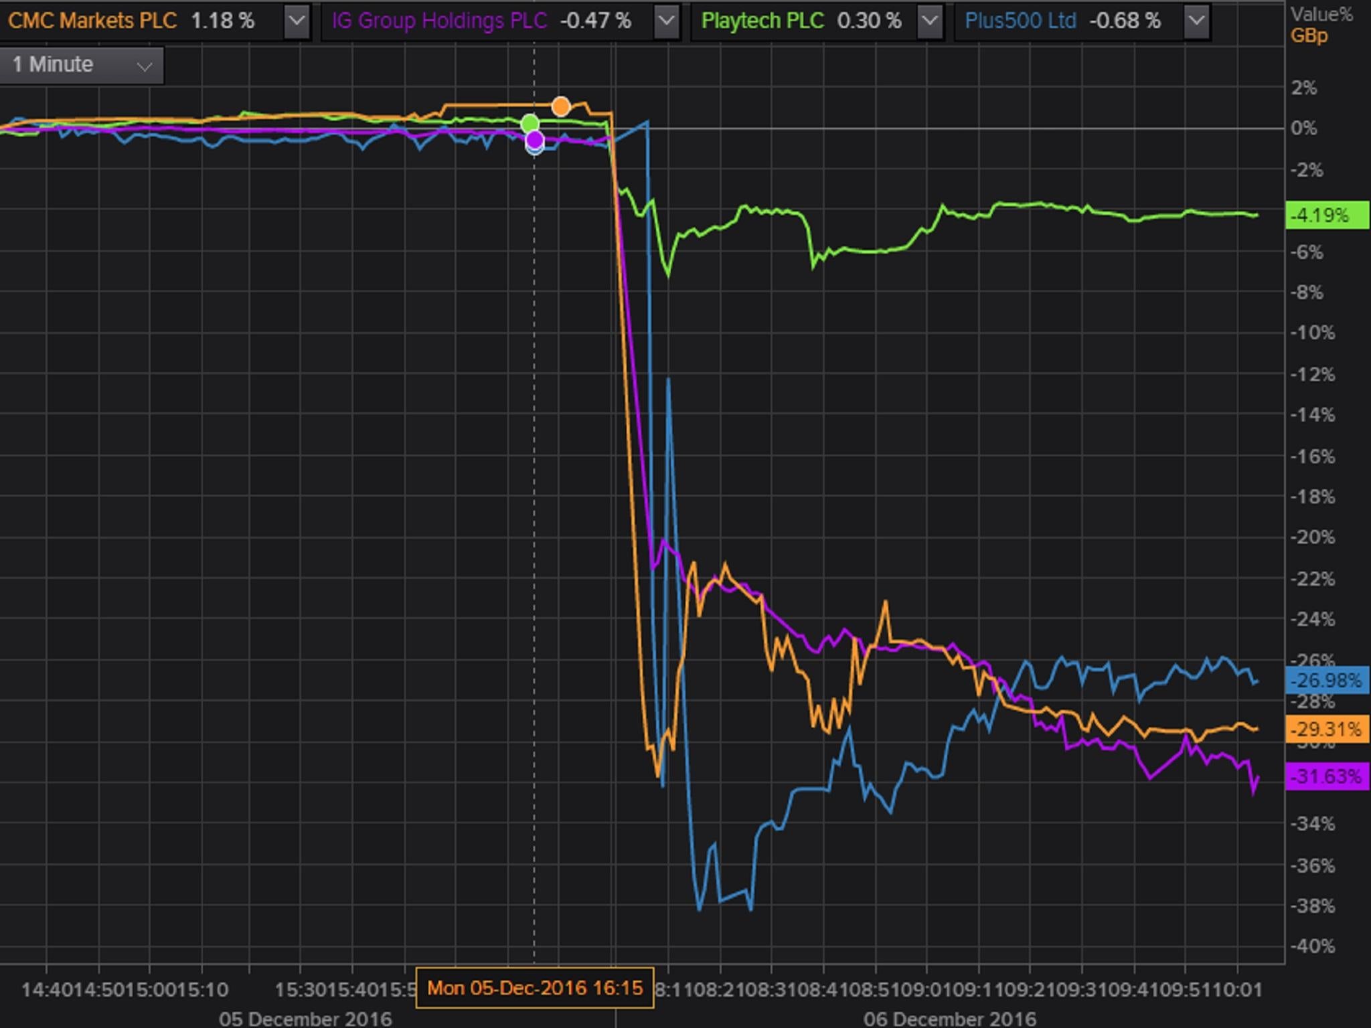Click the 05 December 2016 date label

pyautogui.click(x=305, y=1019)
